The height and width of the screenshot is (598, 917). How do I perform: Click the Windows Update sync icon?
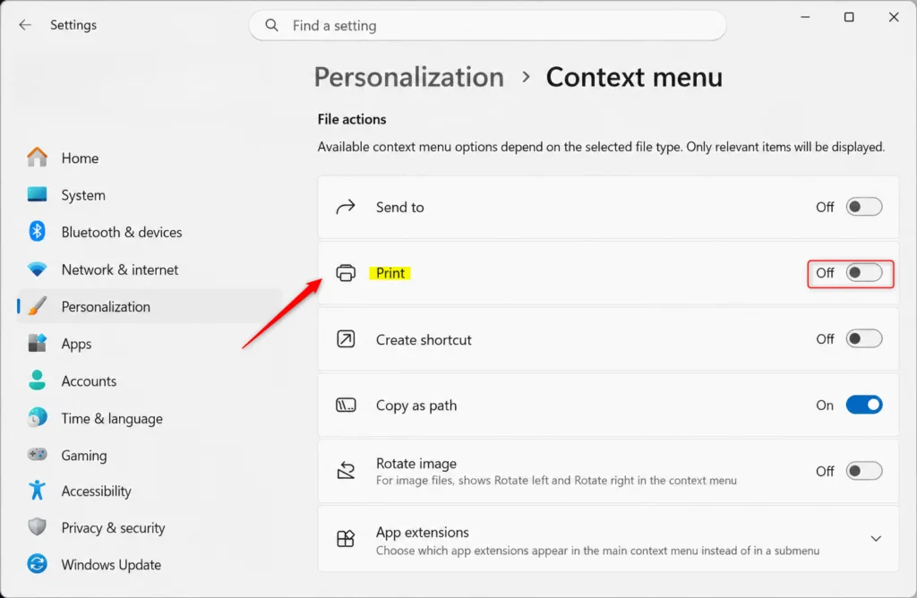click(x=37, y=564)
